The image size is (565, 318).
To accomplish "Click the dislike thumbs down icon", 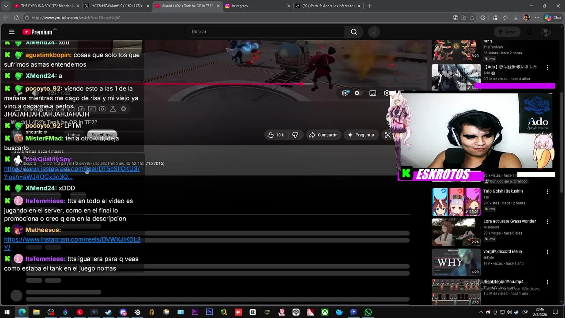I will [x=295, y=135].
